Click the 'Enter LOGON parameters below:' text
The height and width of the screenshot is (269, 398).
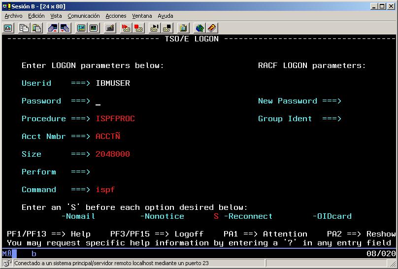(93, 66)
